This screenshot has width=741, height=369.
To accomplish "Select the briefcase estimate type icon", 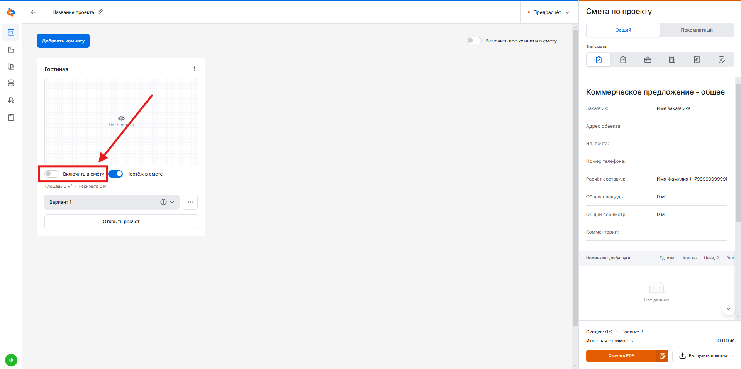I will coord(648,60).
